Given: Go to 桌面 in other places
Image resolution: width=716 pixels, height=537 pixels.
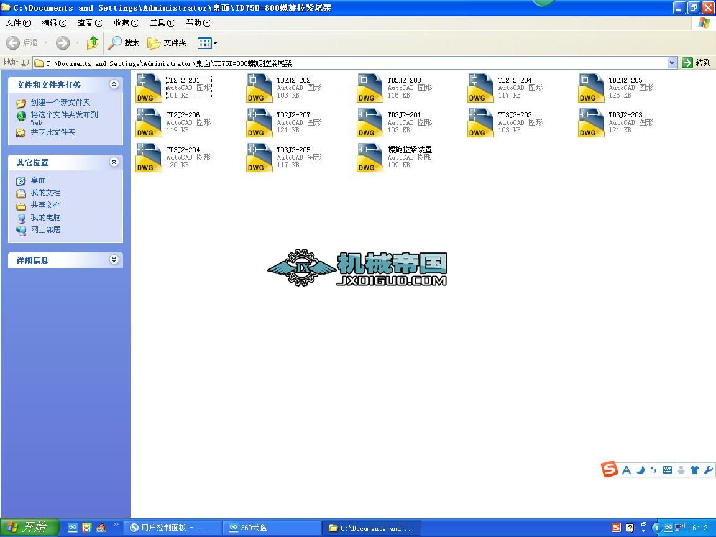Looking at the screenshot, I should [x=39, y=180].
